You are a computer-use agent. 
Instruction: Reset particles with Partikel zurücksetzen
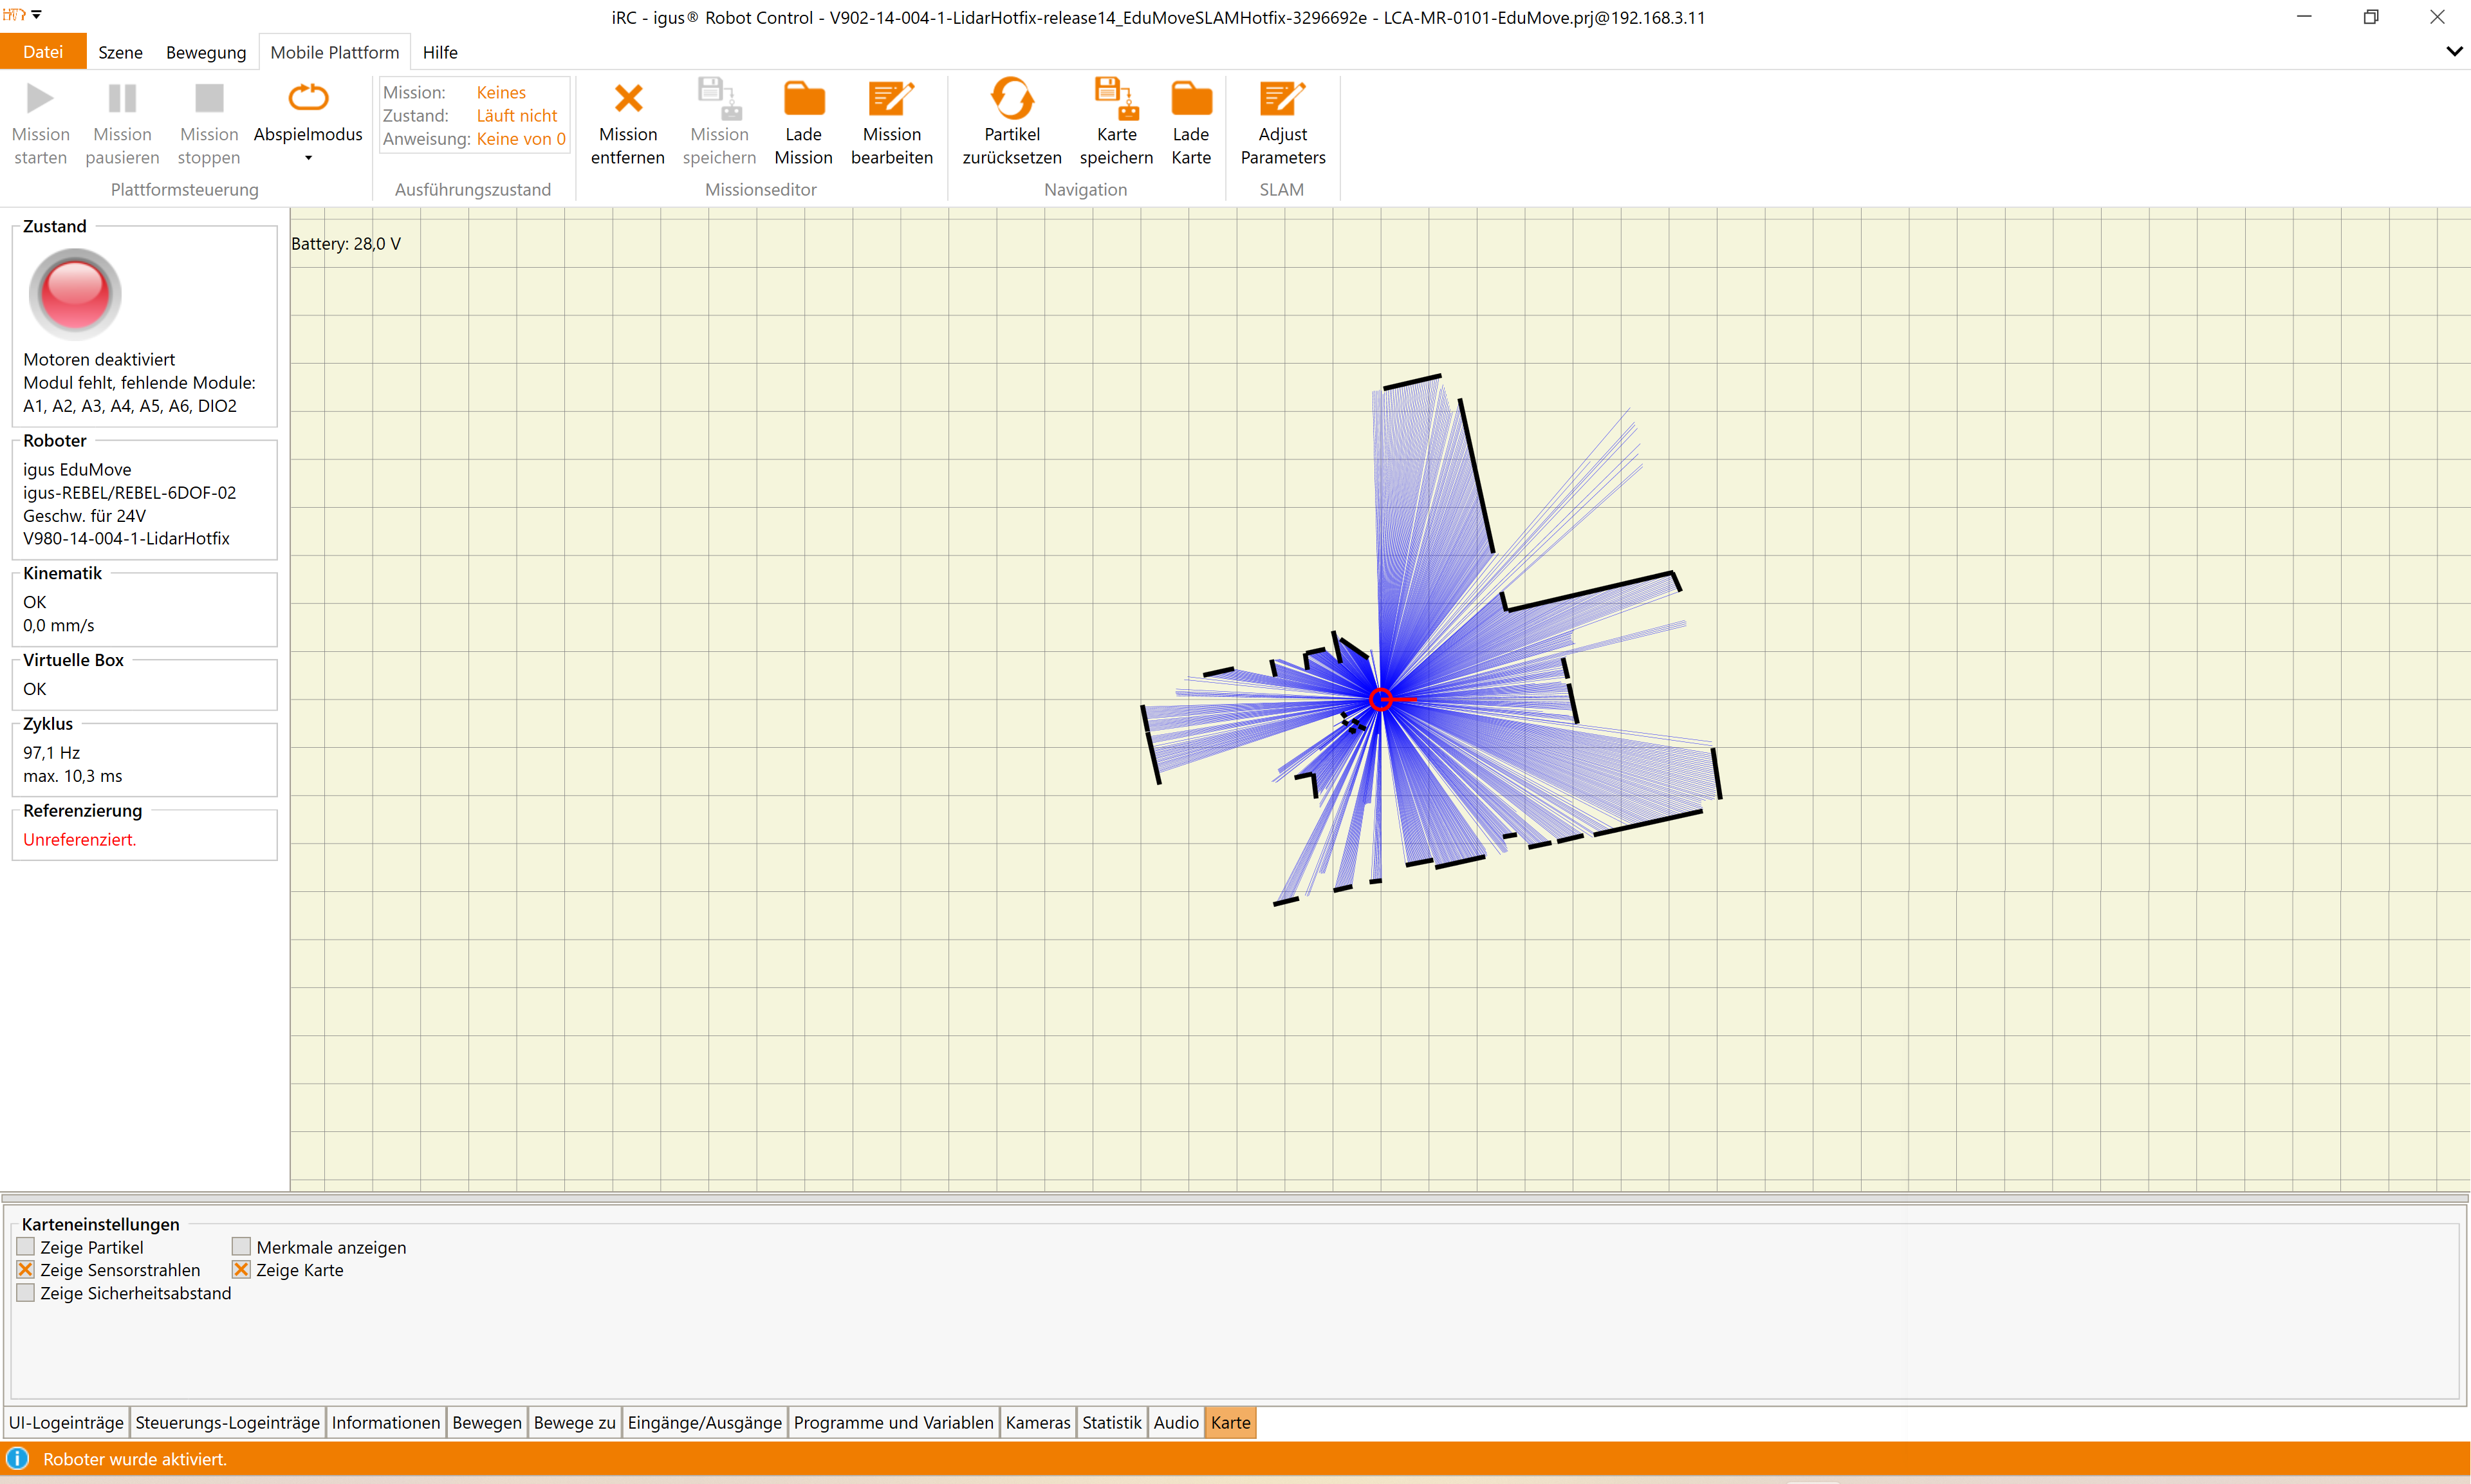tap(1012, 99)
